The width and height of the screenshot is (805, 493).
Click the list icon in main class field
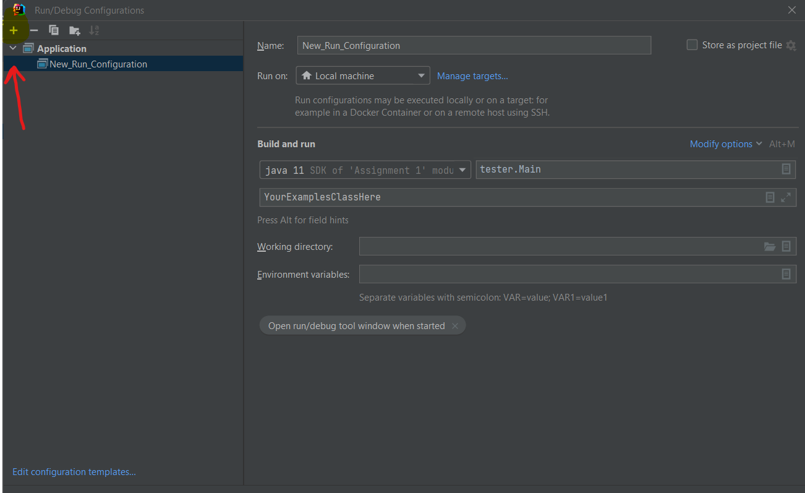(x=786, y=169)
